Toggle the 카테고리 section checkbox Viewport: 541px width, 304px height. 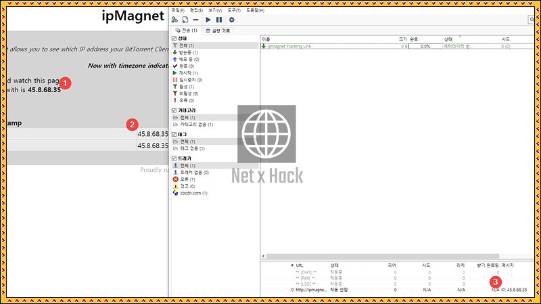174,110
